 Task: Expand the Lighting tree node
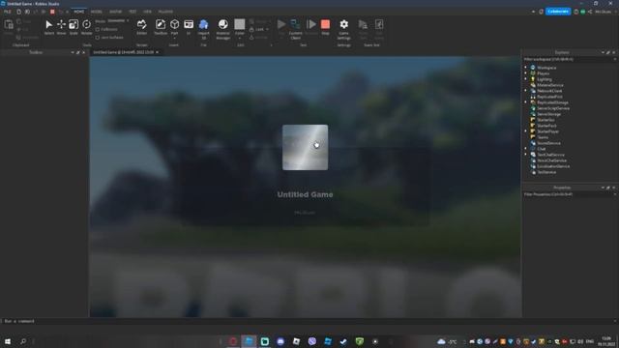pyautogui.click(x=525, y=79)
